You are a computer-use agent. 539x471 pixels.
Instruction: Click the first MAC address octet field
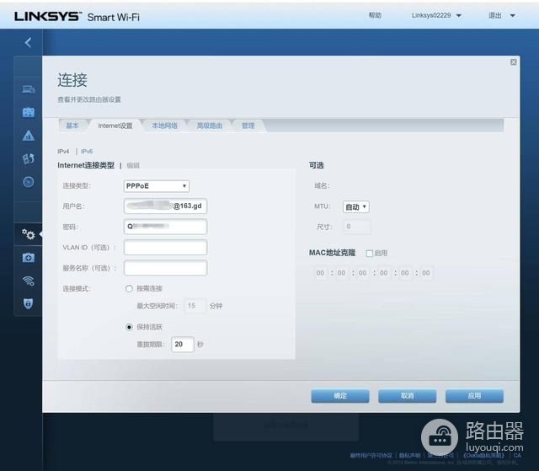pyautogui.click(x=320, y=273)
